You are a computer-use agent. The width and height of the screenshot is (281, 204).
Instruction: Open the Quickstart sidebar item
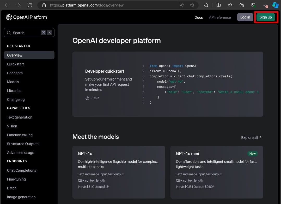click(x=15, y=64)
